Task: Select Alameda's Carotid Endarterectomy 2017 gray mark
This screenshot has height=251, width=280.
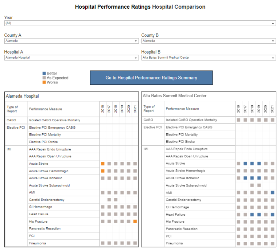Action: [109, 200]
